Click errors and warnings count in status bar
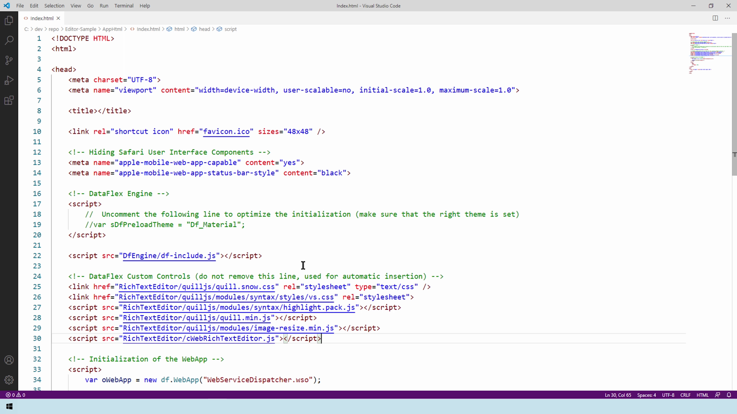The width and height of the screenshot is (737, 414). point(15,395)
